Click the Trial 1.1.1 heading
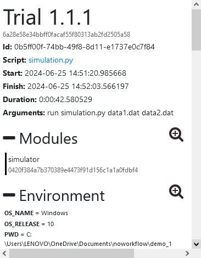This screenshot has width=201, height=258. point(47,17)
